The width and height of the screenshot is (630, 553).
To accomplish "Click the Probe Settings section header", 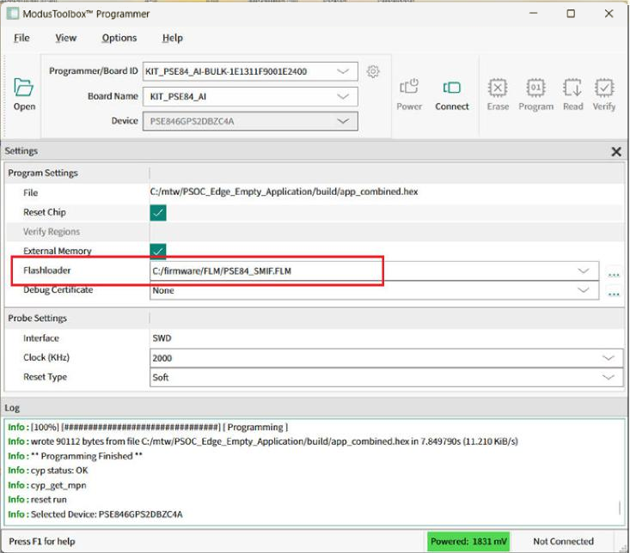I will click(x=37, y=319).
